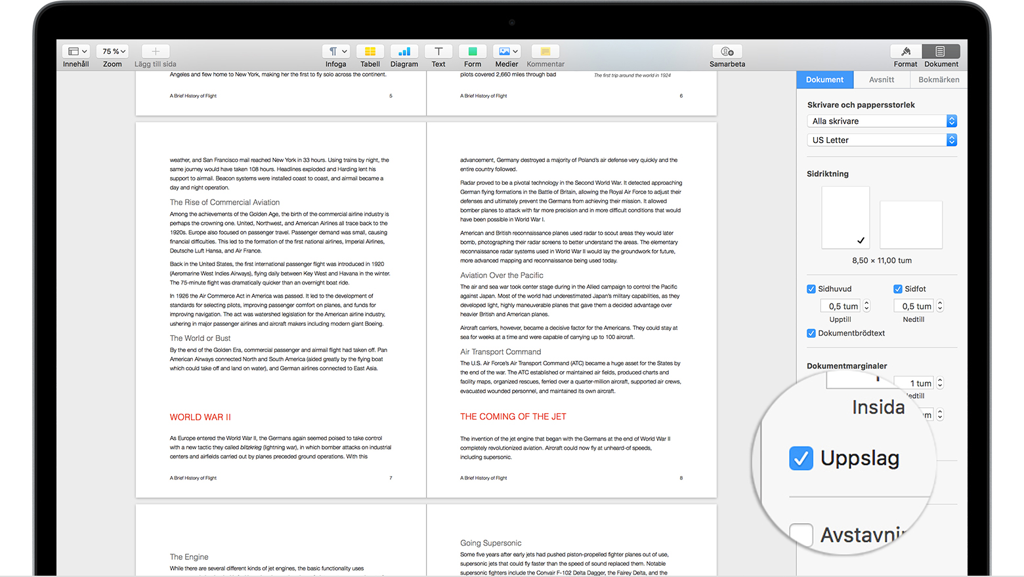The image size is (1024, 577).
Task: Enable the Uppslag checkbox
Action: point(801,458)
